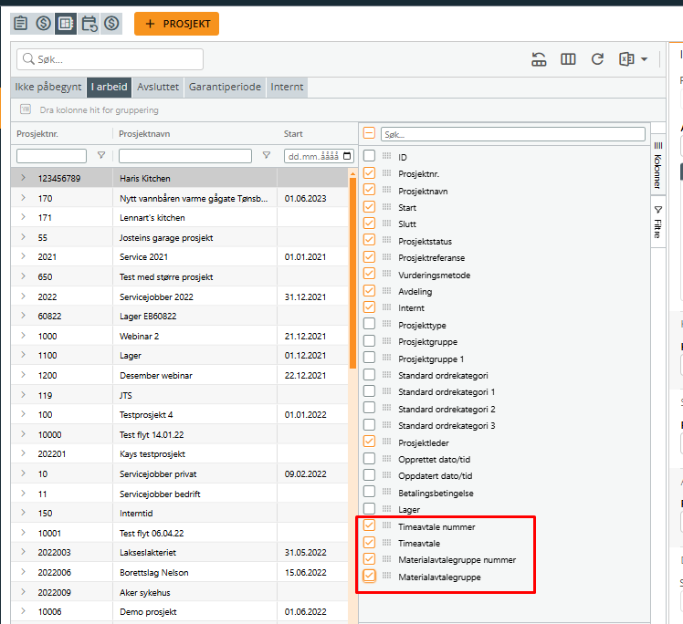This screenshot has width=683, height=624.
Task: Click the + PROSJEKT button
Action: coord(176,24)
